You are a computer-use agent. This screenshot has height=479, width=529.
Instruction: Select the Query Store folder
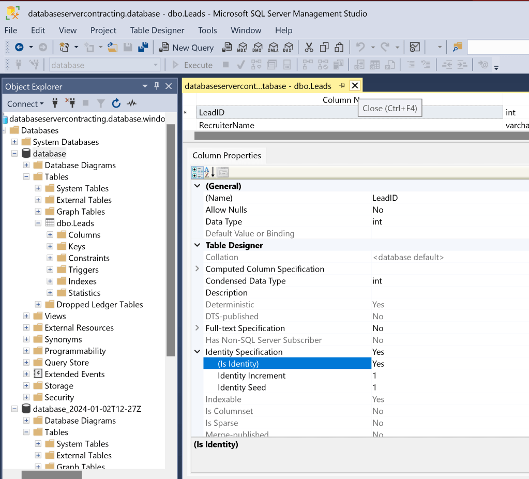coord(67,363)
